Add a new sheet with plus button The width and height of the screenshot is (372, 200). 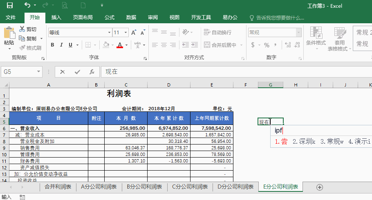[x=320, y=187]
